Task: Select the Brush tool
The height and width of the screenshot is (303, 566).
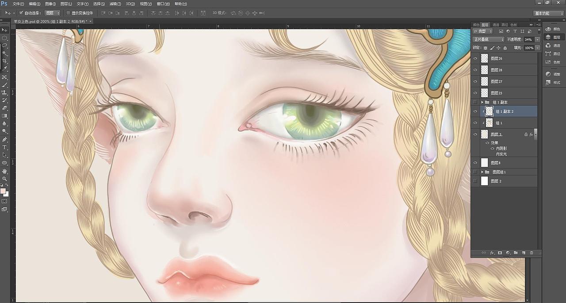Action: tap(4, 84)
